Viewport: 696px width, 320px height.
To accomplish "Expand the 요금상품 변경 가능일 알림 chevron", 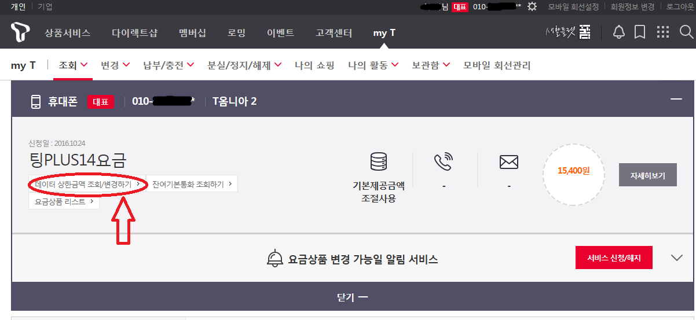I will 676,258.
